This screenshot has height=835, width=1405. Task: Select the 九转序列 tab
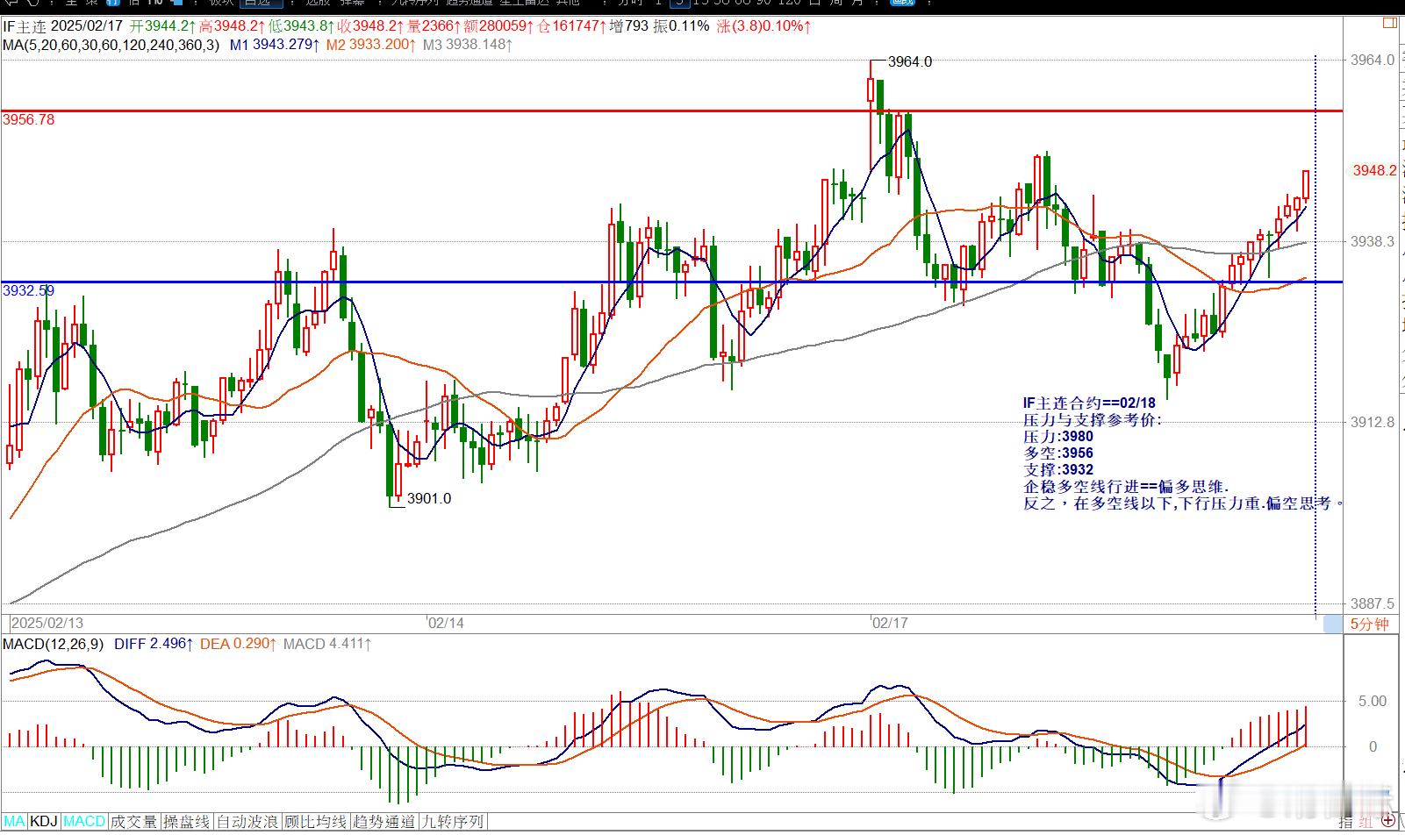(452, 822)
